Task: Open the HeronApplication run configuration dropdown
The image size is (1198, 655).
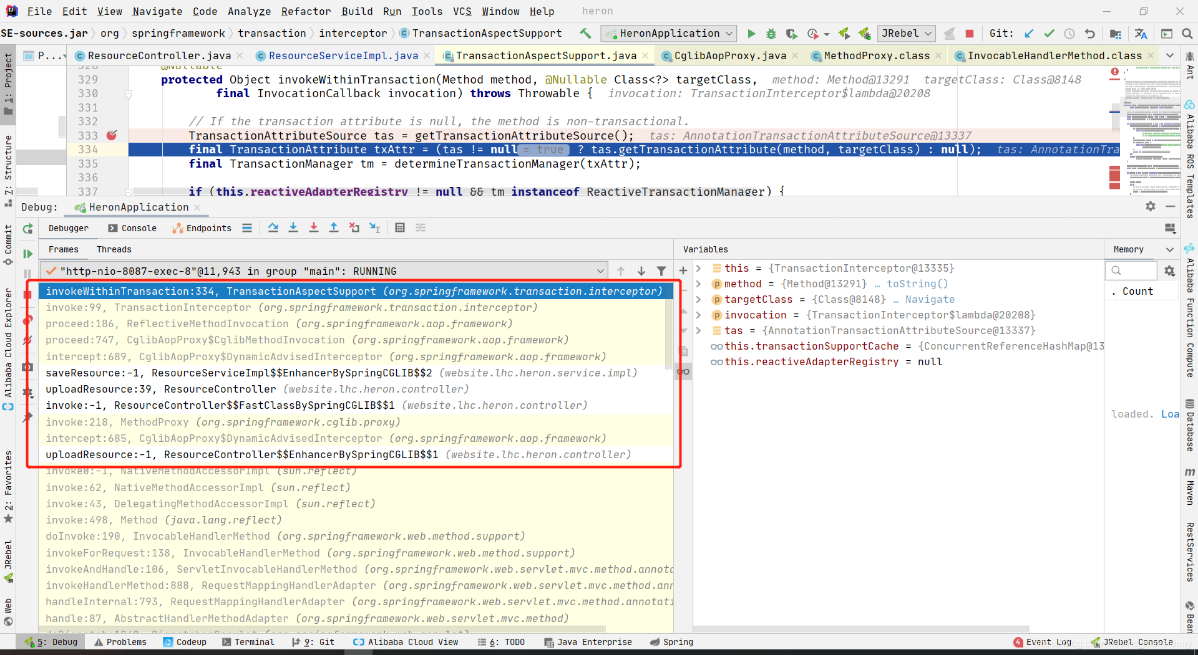Action: click(668, 34)
